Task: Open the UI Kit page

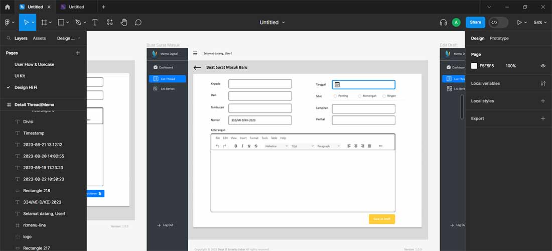Action: tap(20, 76)
